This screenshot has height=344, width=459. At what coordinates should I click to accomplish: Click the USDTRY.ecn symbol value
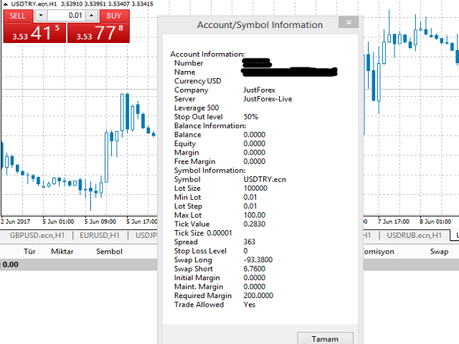point(265,179)
